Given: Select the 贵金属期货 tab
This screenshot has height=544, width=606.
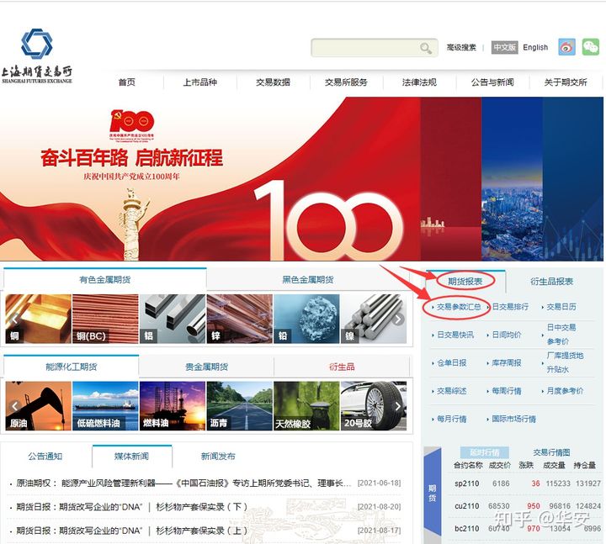Looking at the screenshot, I should [x=206, y=367].
